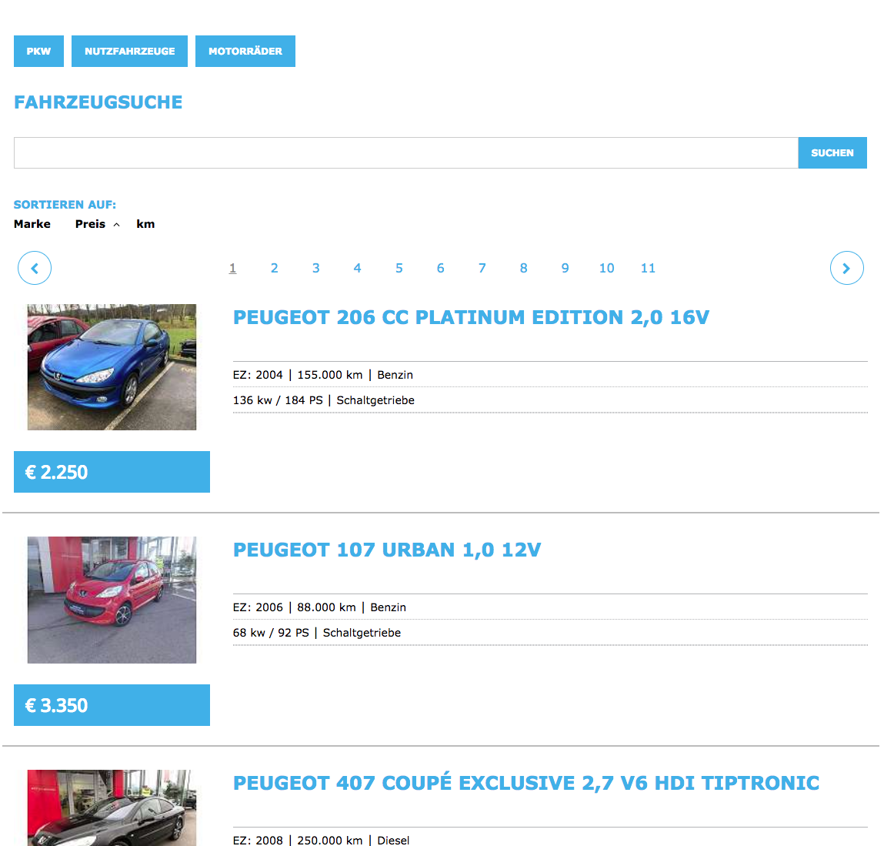View Peugeot 407 Coupé Exclusive listing
Image resolution: width=884 pixels, height=846 pixels.
[526, 783]
